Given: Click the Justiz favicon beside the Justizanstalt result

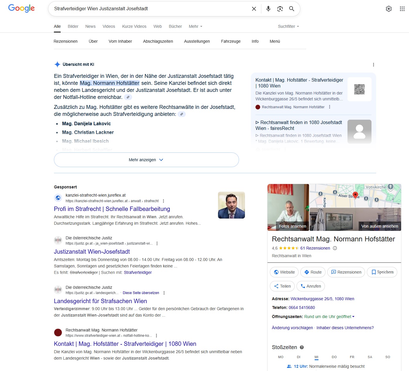Looking at the screenshot, I should pos(58,241).
